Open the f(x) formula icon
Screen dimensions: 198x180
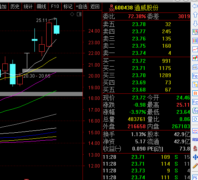195,111
